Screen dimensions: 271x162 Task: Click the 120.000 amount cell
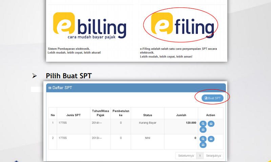[x=191, y=123]
